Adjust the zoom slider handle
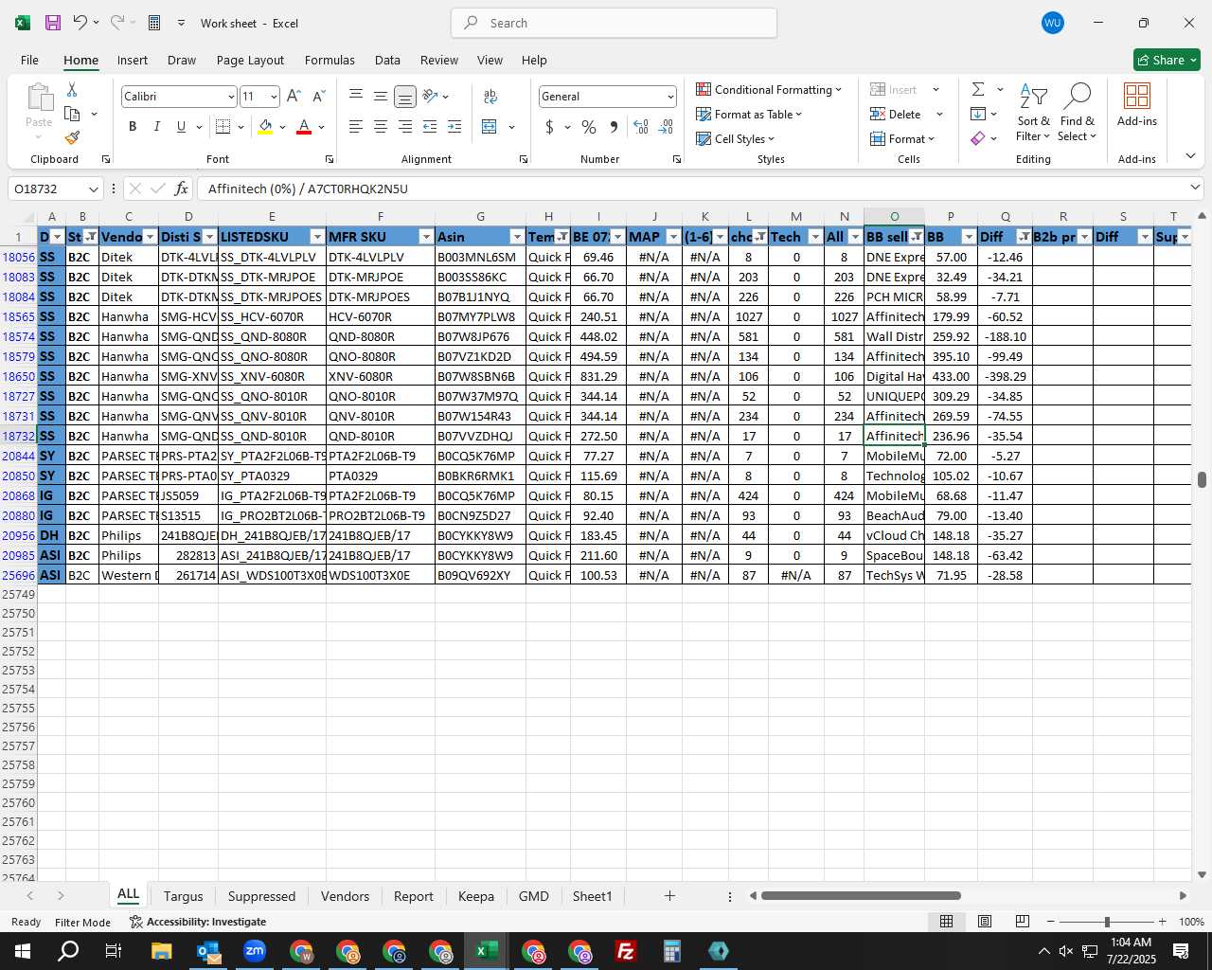Viewport: 1212px width, 970px height. tap(1106, 922)
